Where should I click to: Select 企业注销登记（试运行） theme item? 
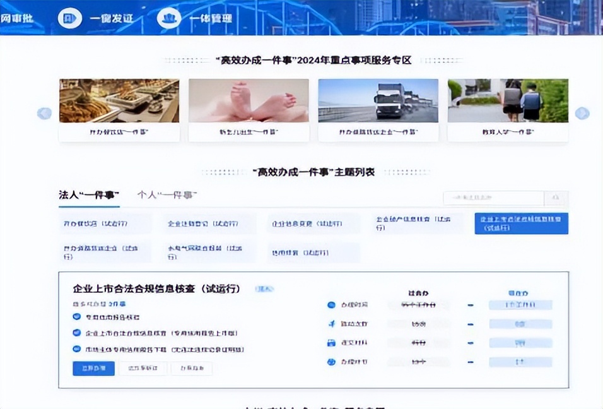pyautogui.click(x=204, y=223)
